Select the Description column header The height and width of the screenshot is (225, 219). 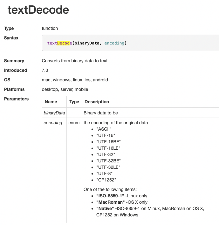pos(96,102)
